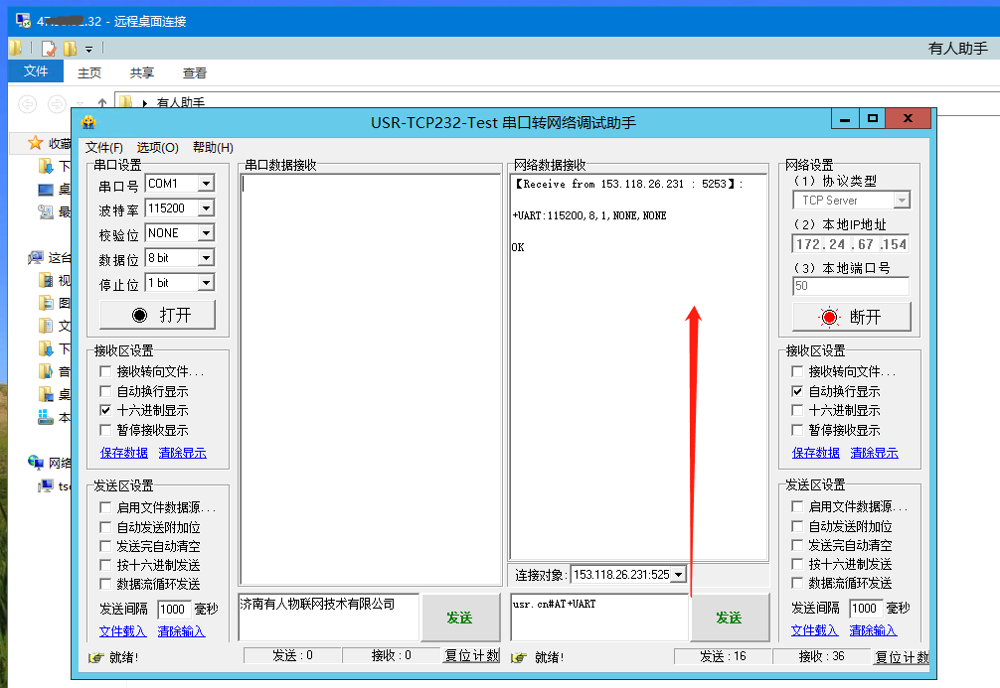Click the 本地端口号 input field
This screenshot has width=1000, height=688.
pyautogui.click(x=851, y=286)
